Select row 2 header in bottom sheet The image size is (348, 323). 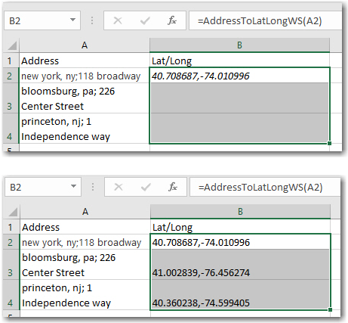[x=11, y=242]
